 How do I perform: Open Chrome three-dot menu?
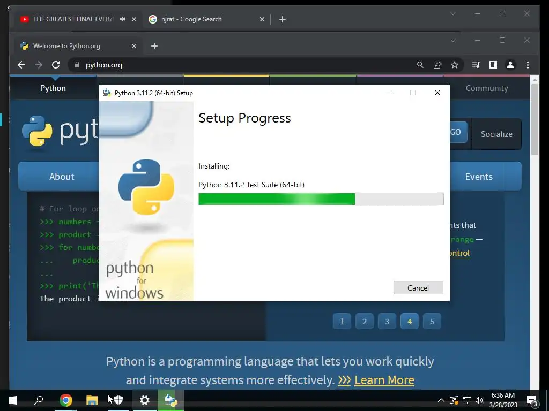click(528, 65)
